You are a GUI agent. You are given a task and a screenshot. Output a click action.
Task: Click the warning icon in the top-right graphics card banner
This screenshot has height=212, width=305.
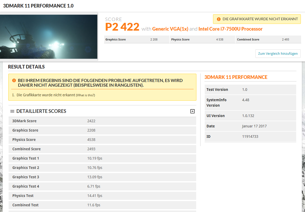pos(218,19)
